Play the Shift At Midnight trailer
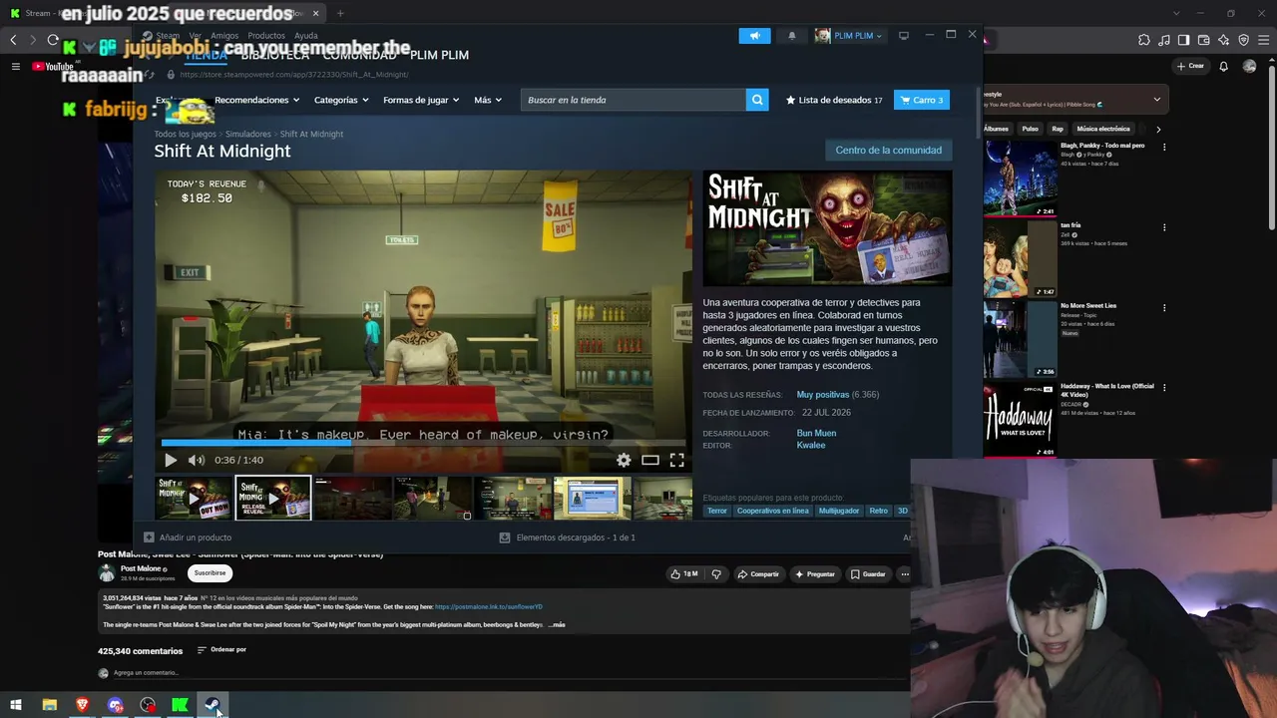This screenshot has height=718, width=1277. coord(171,460)
